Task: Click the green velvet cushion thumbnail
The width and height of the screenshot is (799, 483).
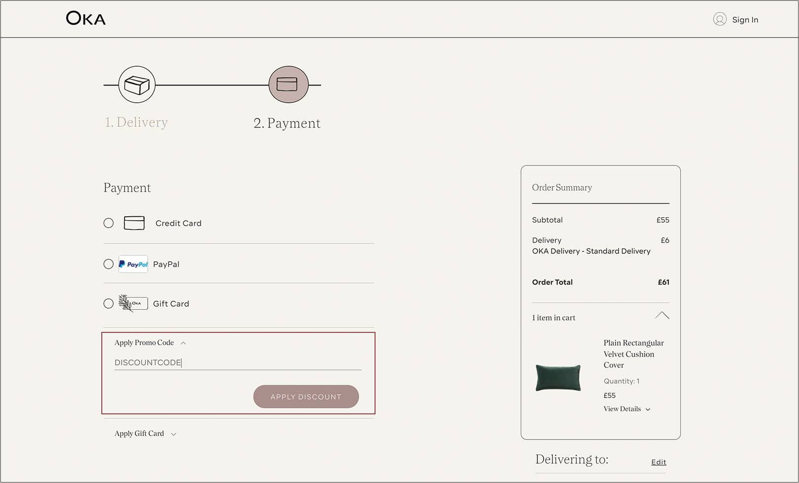Action: tap(558, 378)
